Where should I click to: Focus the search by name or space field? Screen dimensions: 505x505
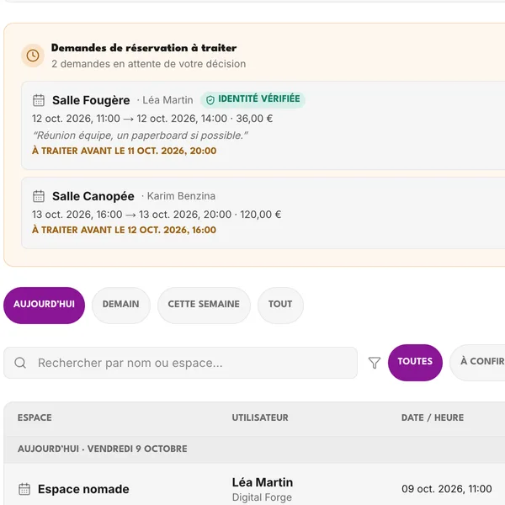[x=180, y=363]
